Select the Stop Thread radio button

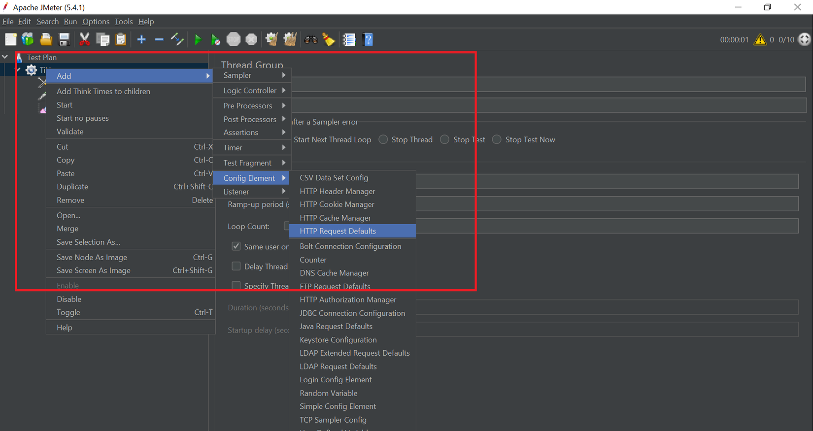point(383,139)
